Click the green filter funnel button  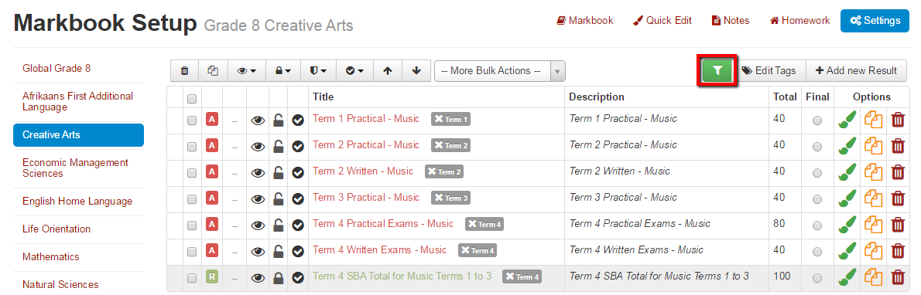[x=717, y=70]
